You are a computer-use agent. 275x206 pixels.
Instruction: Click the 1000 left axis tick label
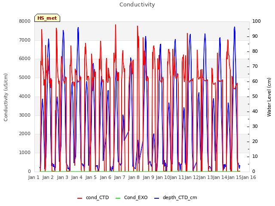tap(25, 153)
